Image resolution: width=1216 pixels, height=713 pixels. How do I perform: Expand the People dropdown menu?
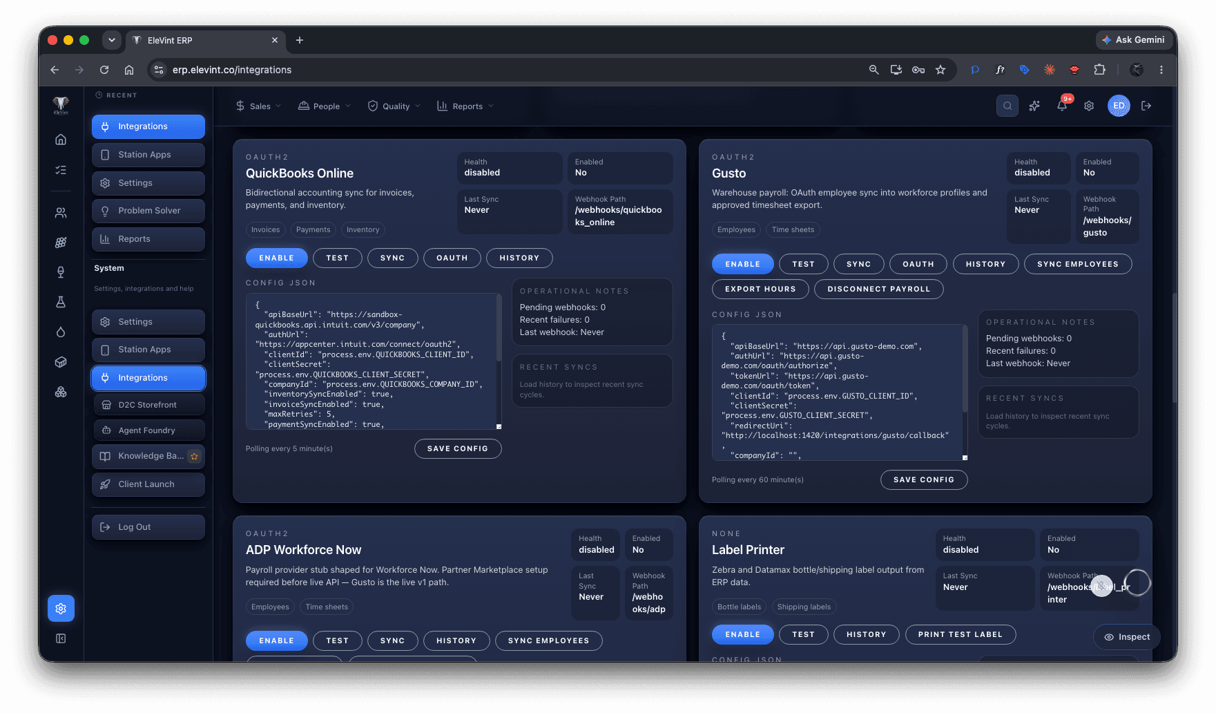[x=324, y=106]
